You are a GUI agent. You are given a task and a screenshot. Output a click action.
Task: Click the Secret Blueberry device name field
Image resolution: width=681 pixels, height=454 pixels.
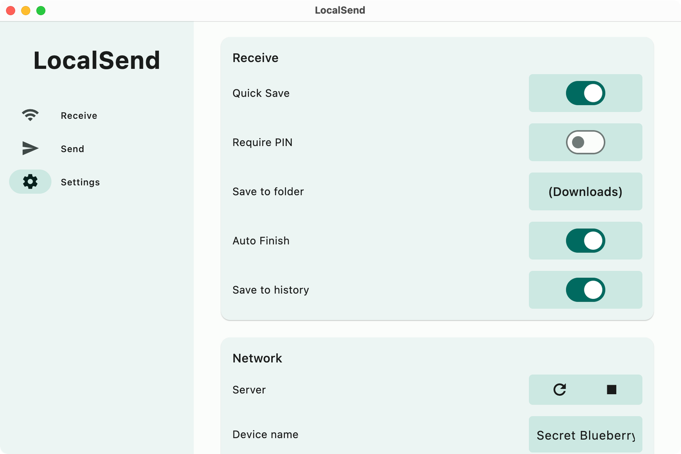click(585, 435)
